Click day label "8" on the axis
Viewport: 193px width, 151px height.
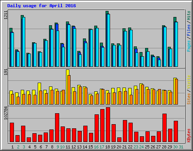tap(52, 147)
